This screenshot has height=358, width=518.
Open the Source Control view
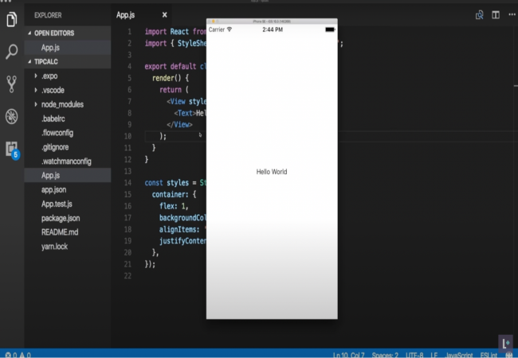(x=12, y=84)
